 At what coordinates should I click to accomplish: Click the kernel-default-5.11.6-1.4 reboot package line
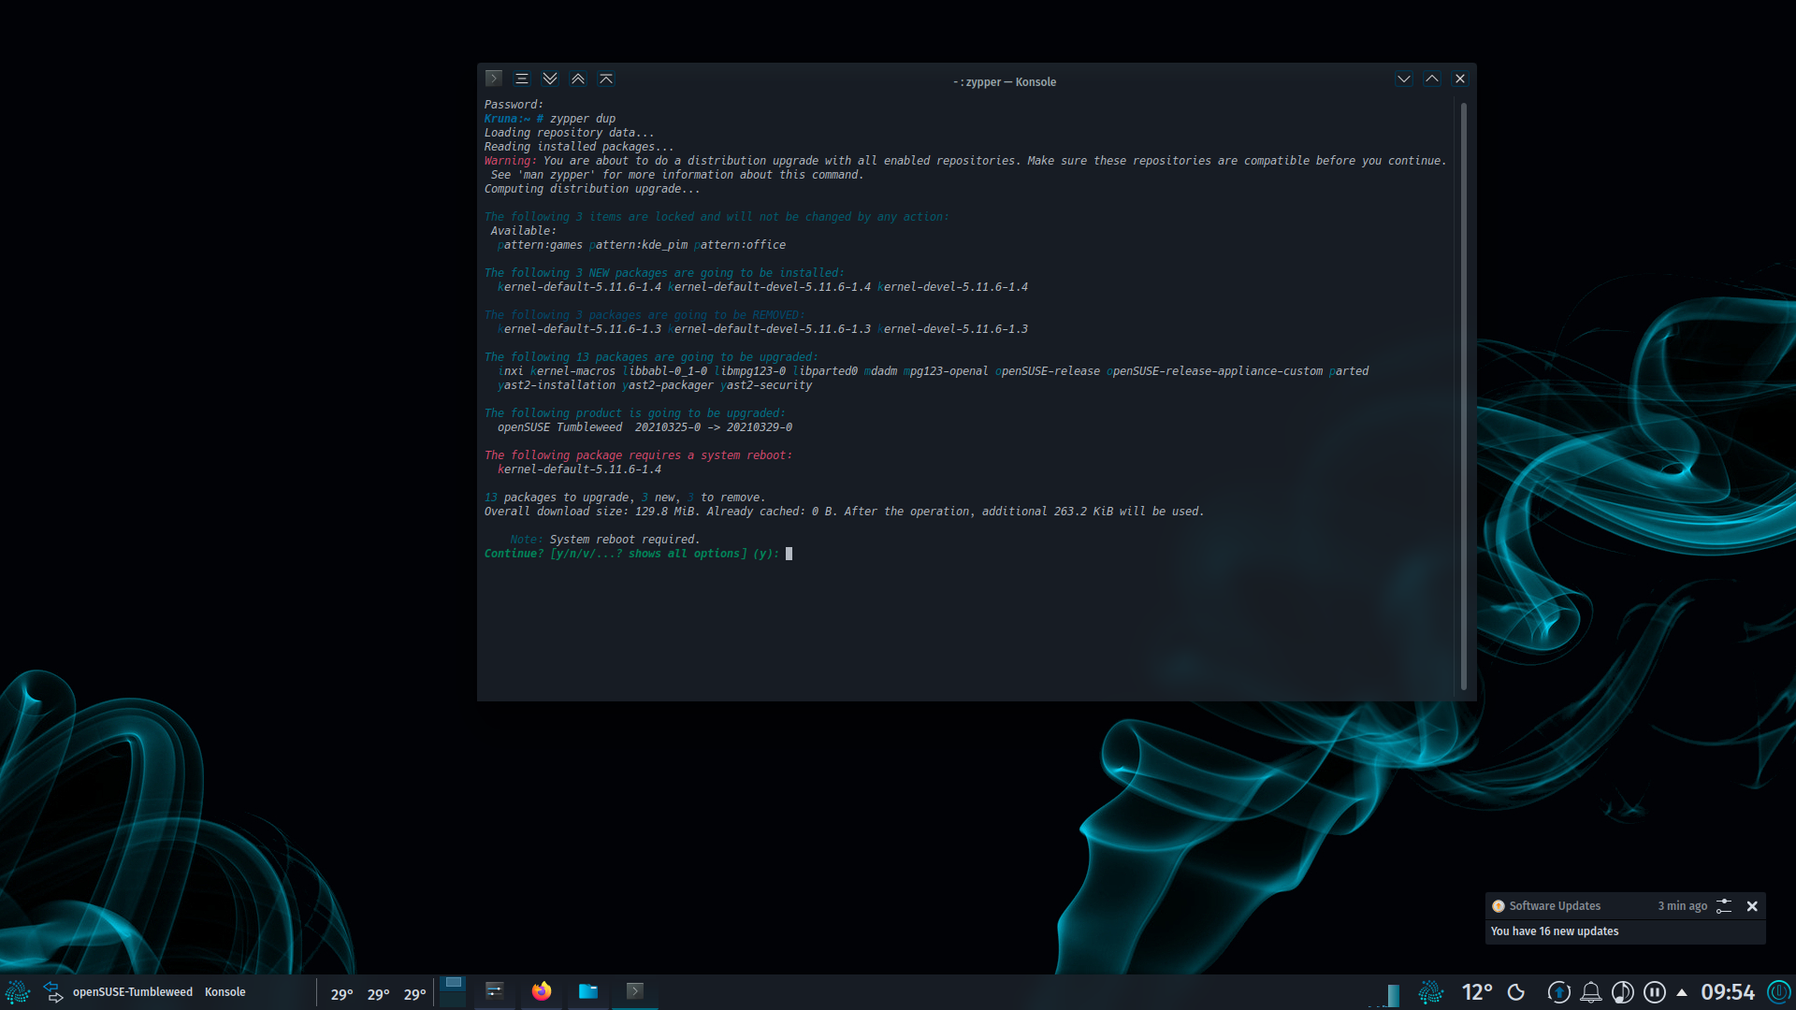(579, 469)
